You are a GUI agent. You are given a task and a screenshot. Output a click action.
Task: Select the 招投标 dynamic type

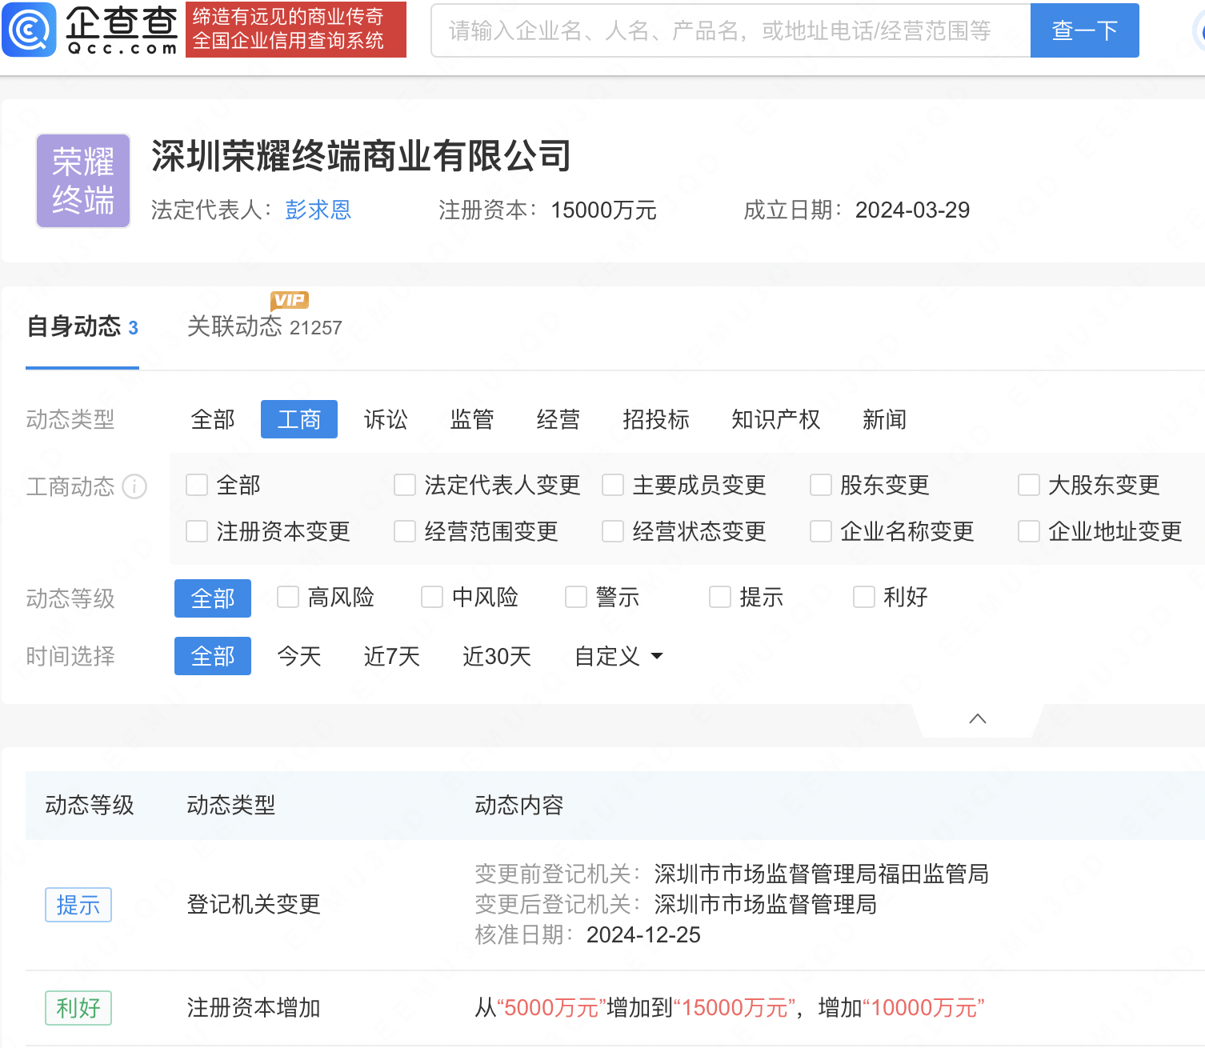[656, 419]
